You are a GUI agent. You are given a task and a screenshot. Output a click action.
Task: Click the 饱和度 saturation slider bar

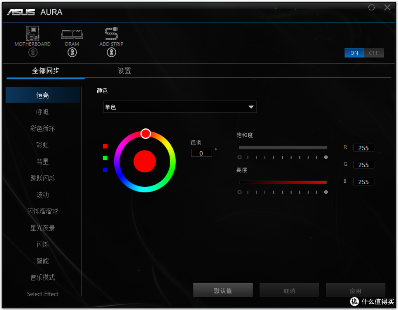coord(283,147)
